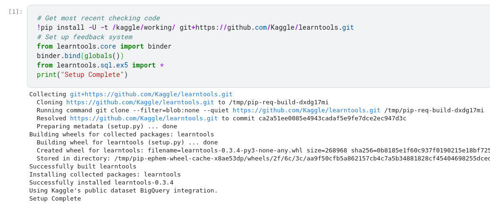
Task: Place cursor in the '# Get most recent checking code' comment
Action: (x=98, y=18)
